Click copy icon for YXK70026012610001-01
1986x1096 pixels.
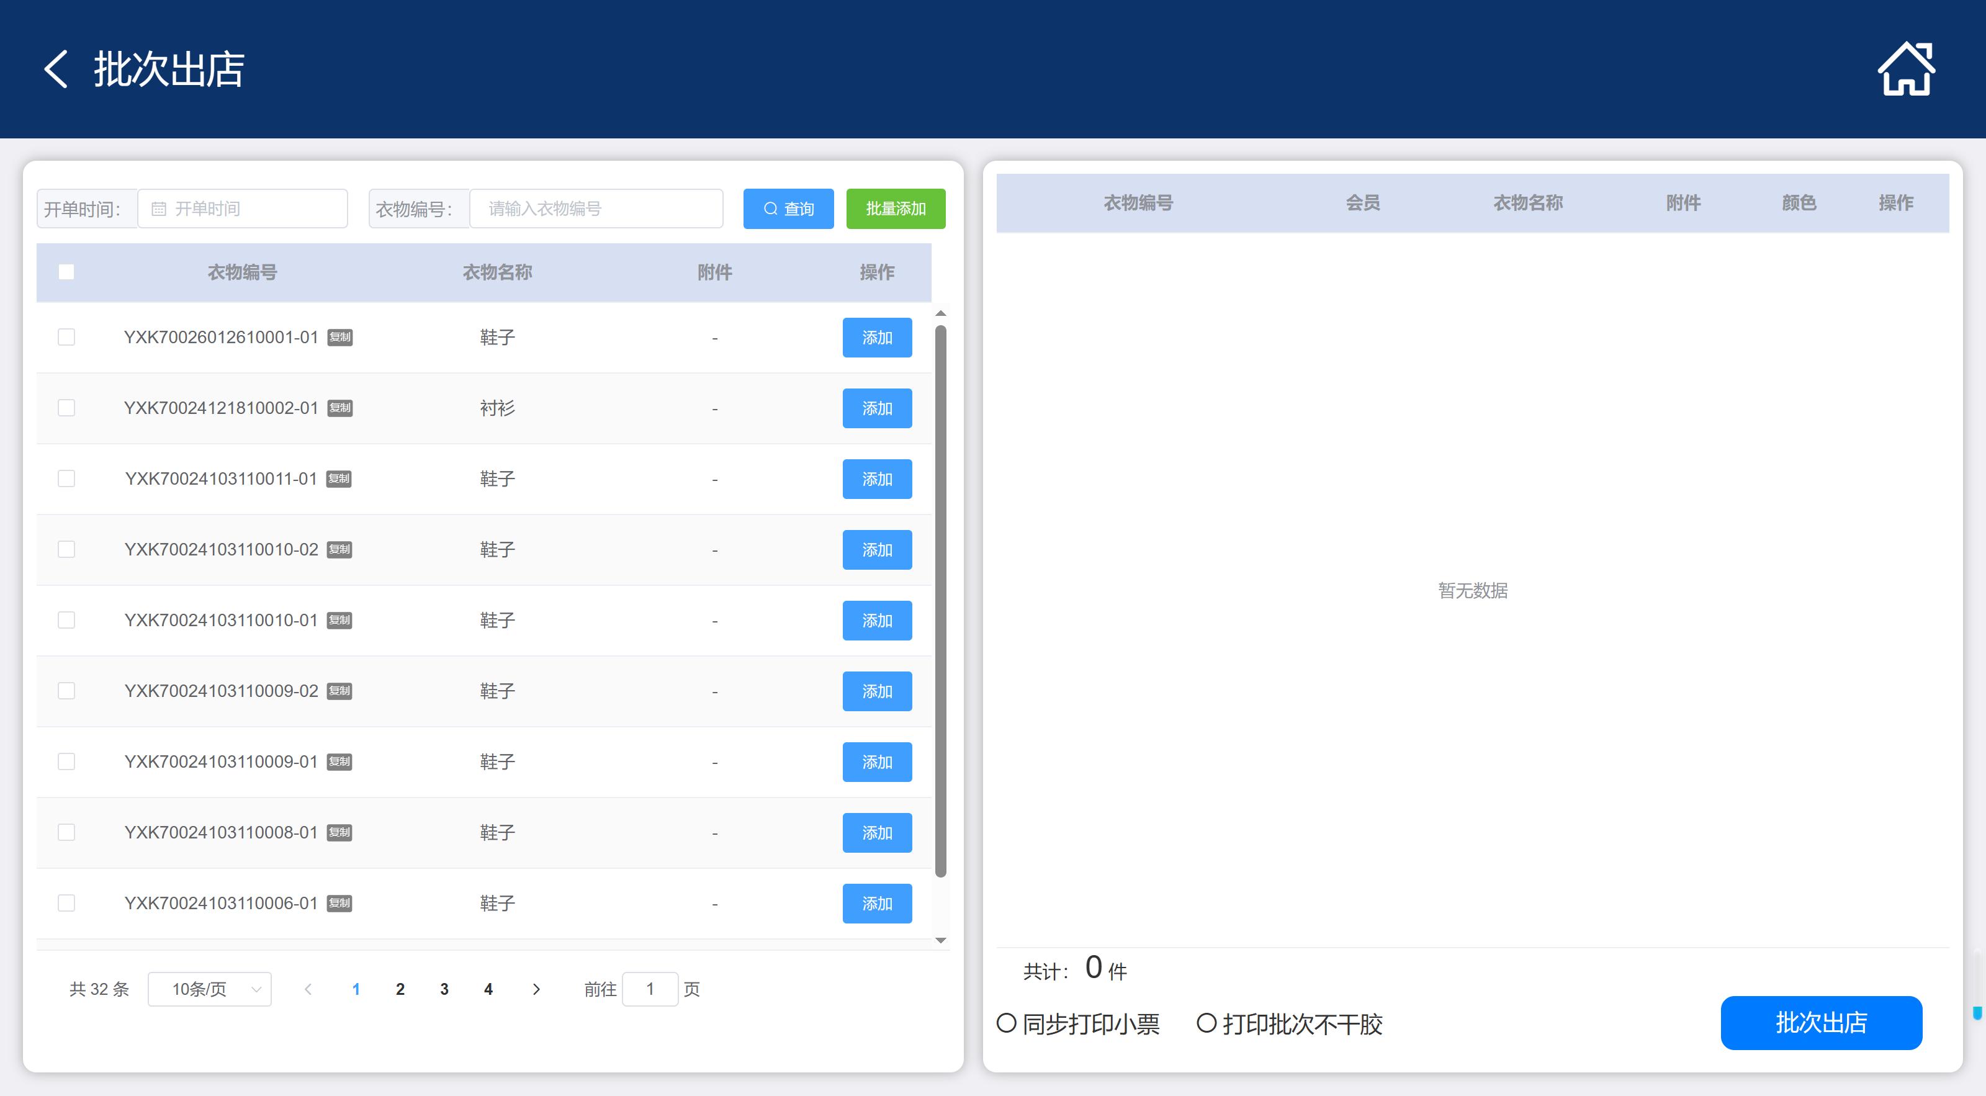(340, 338)
